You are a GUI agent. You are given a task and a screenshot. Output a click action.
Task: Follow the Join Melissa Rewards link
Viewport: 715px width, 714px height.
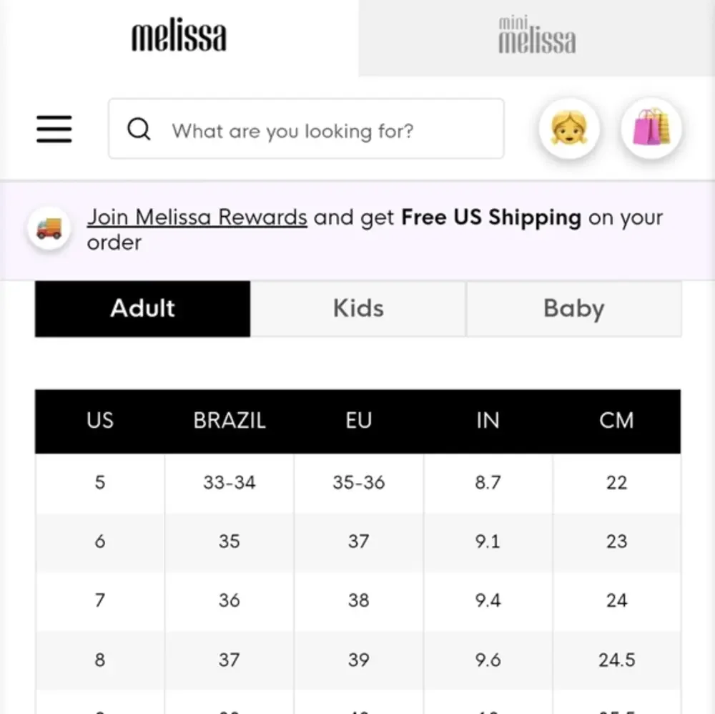(x=197, y=217)
